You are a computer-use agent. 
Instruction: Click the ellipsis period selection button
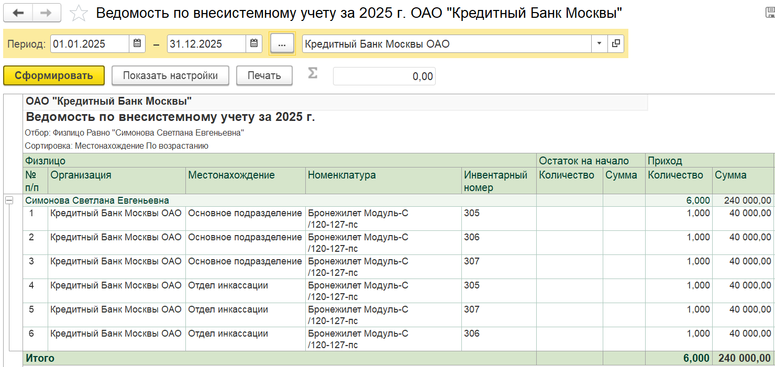[x=282, y=45]
